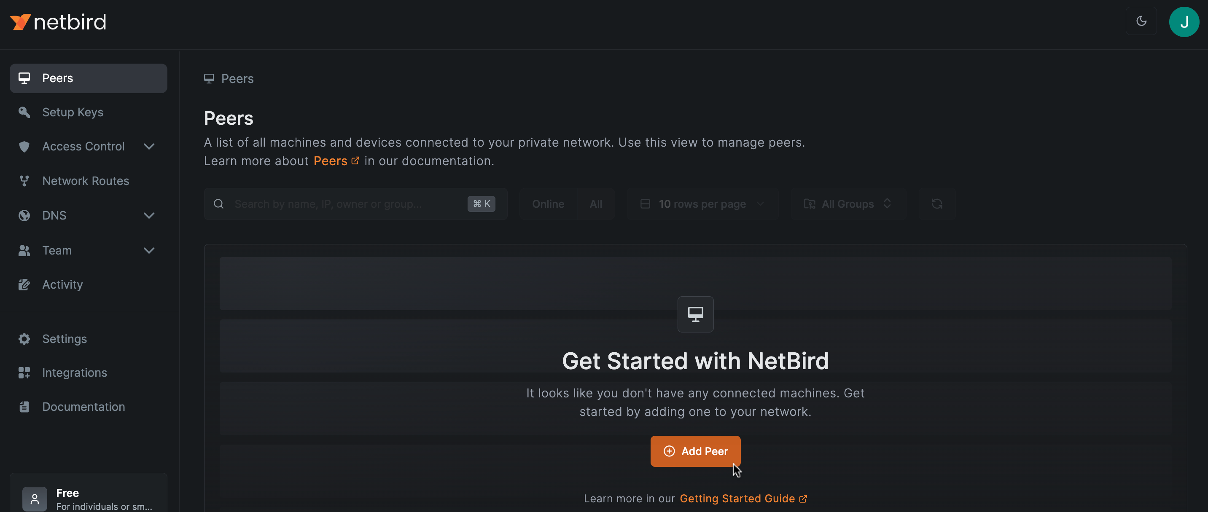Toggle dark mode with the moon icon
Image resolution: width=1208 pixels, height=512 pixels.
coord(1141,21)
